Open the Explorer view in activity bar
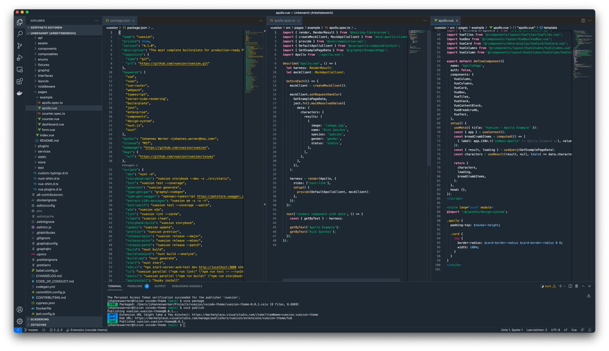This screenshot has width=609, height=351. point(20,22)
